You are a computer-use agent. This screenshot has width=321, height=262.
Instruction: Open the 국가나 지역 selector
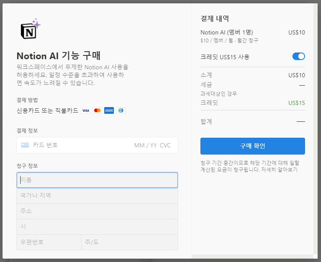tap(97, 196)
